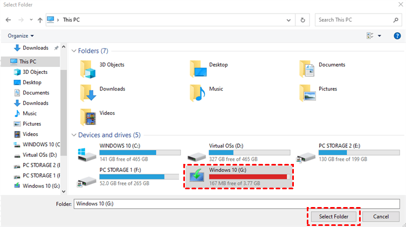Close the Select Folder dialog
This screenshot has height=227, width=406.
[x=400, y=4]
